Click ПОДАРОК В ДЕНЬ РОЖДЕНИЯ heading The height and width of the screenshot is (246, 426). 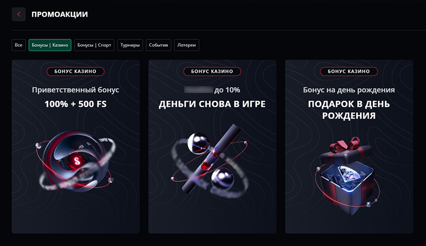pyautogui.click(x=349, y=110)
